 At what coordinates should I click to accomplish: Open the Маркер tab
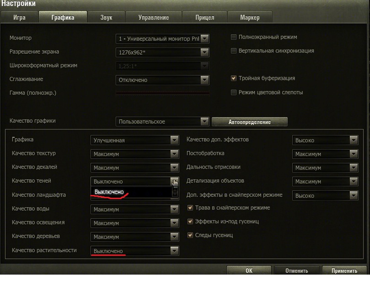pos(250,17)
